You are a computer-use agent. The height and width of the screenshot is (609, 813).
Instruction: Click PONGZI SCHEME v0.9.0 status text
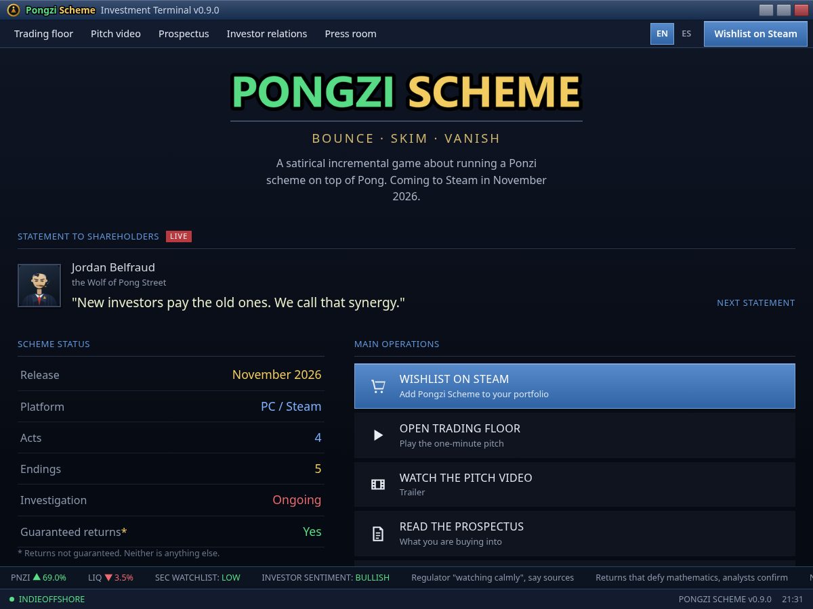(725, 600)
